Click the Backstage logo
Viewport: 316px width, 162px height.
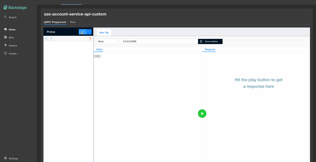(15, 8)
